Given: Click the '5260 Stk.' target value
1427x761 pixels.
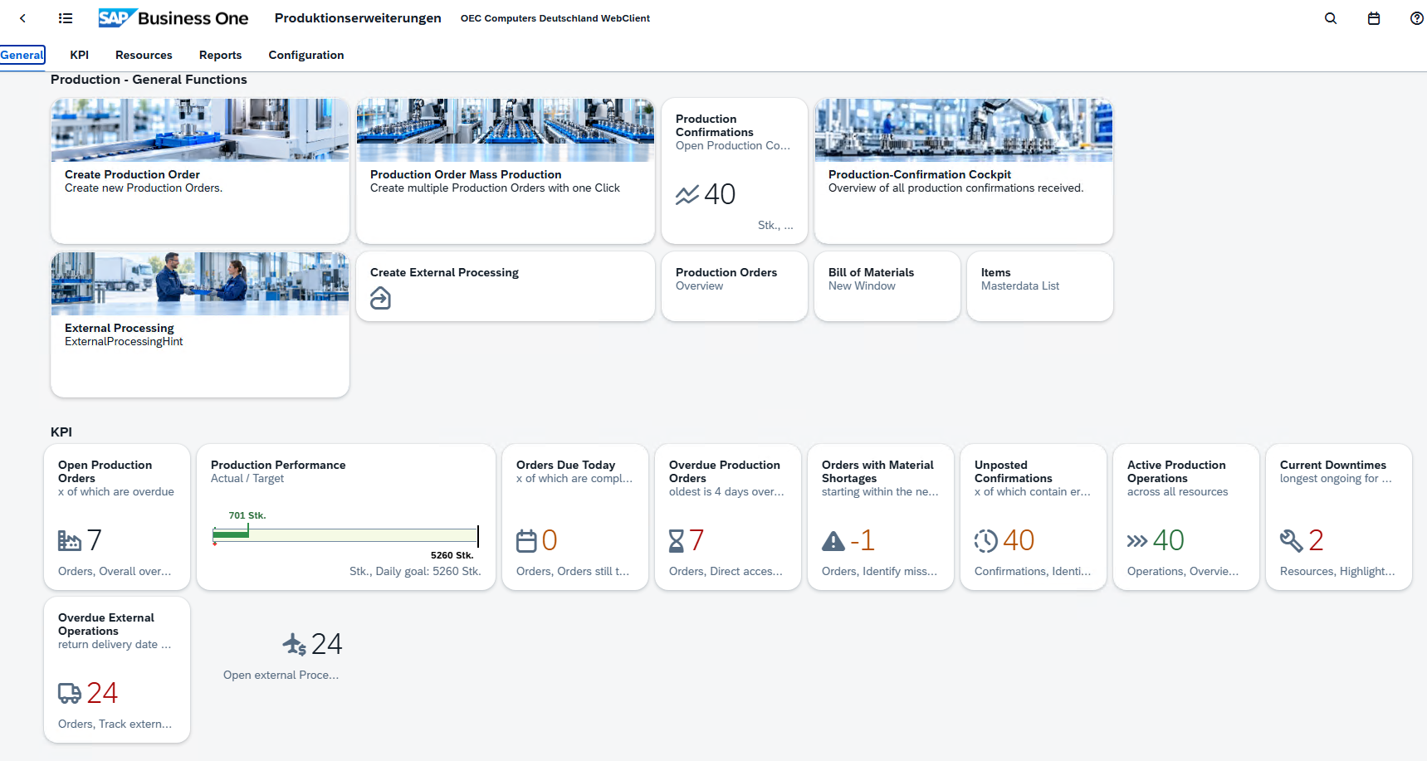Looking at the screenshot, I should pyautogui.click(x=452, y=555).
